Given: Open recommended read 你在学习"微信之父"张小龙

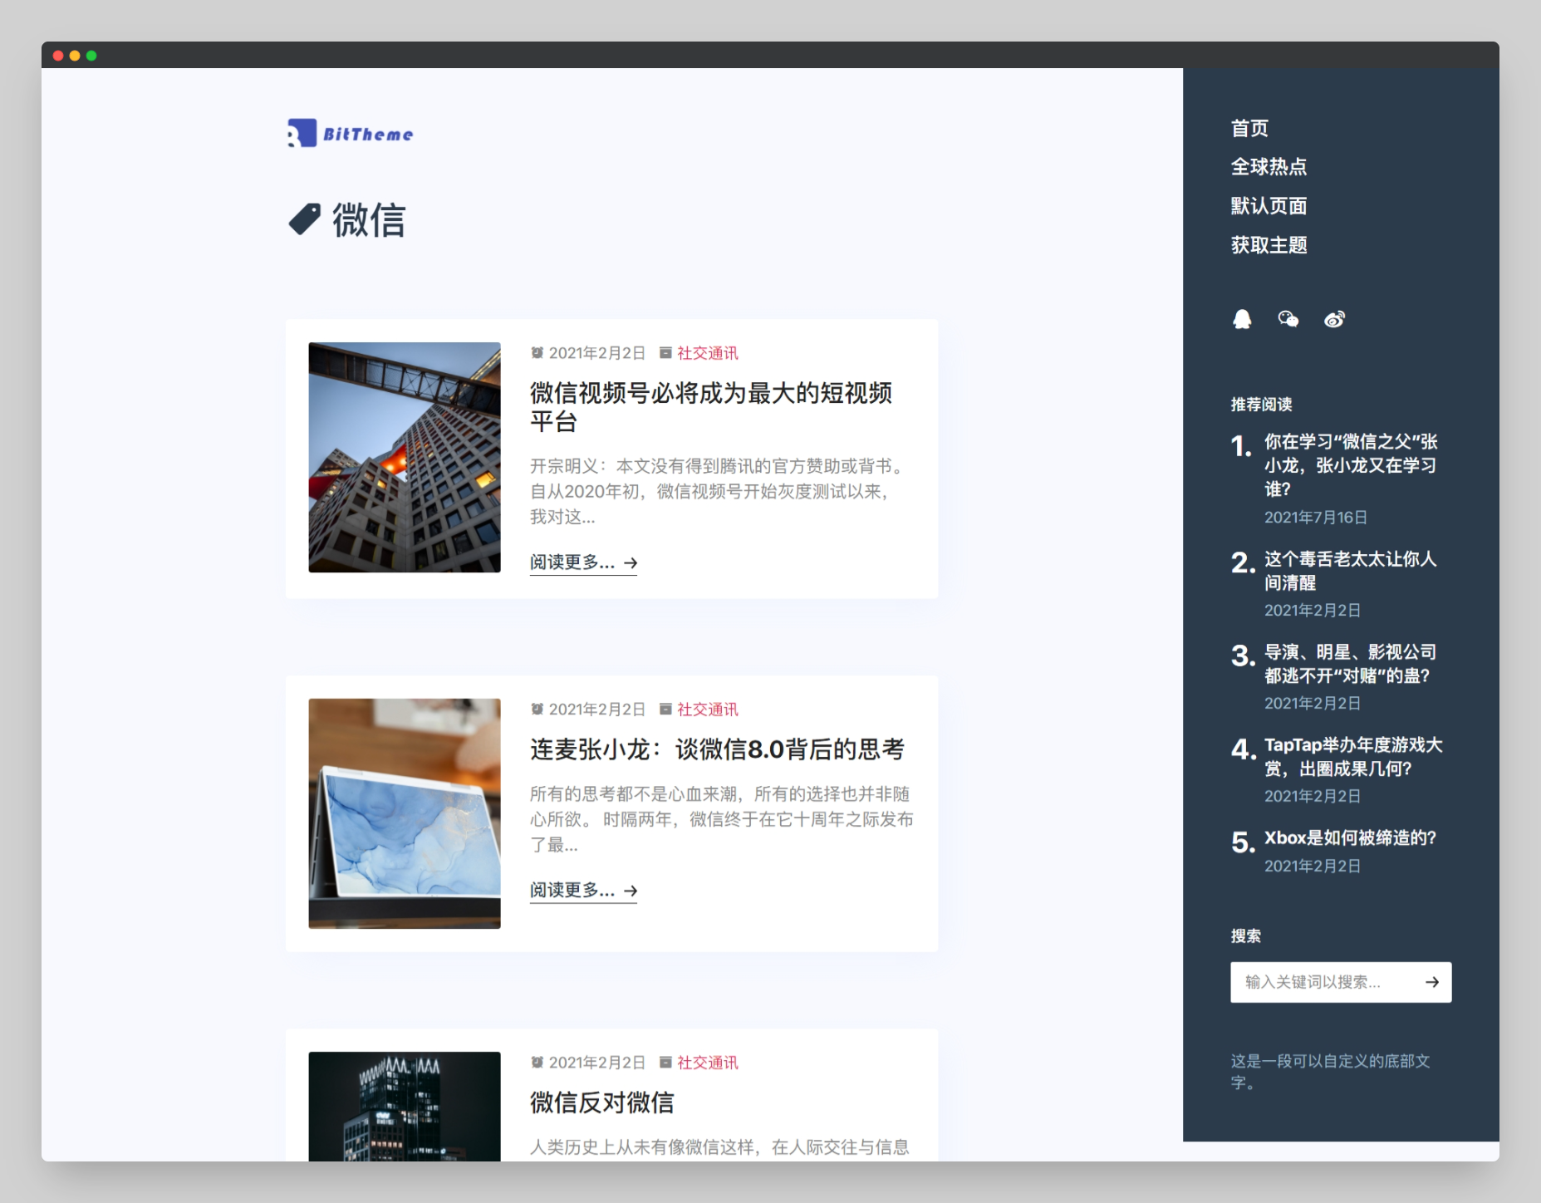Looking at the screenshot, I should coord(1351,465).
